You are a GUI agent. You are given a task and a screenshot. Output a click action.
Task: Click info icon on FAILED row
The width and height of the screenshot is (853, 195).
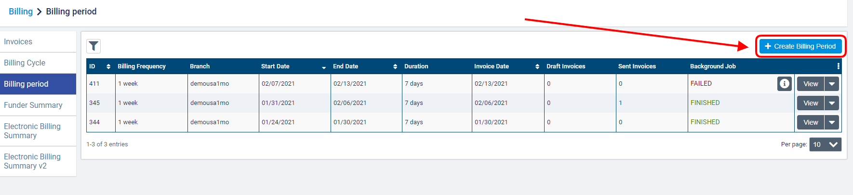point(784,84)
